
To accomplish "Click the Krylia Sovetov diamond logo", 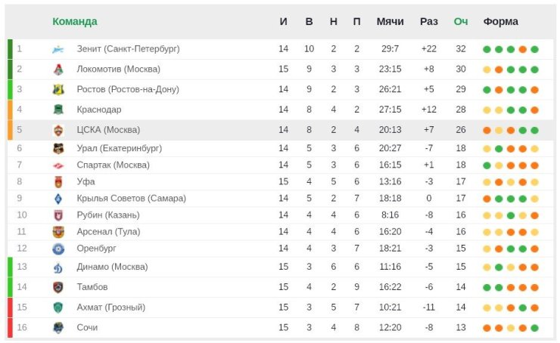I will coord(58,199).
